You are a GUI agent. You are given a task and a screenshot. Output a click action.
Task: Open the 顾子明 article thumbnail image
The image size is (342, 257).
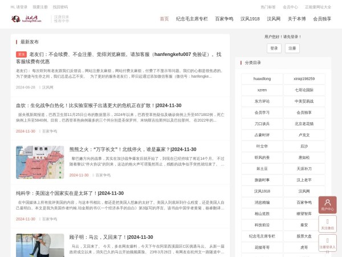click(x=40, y=245)
